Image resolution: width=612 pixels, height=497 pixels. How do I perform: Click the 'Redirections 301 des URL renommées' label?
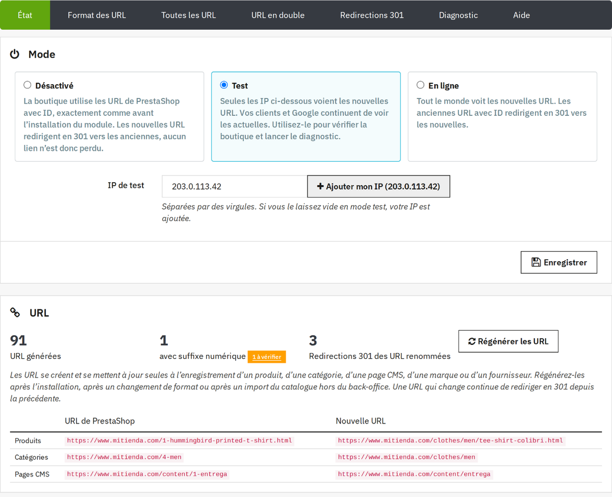(x=380, y=356)
